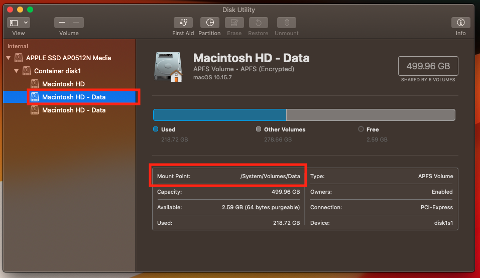This screenshot has width=480, height=278.
Task: Click the Macintosh HD drive icon in sidebar
Action: click(35, 84)
